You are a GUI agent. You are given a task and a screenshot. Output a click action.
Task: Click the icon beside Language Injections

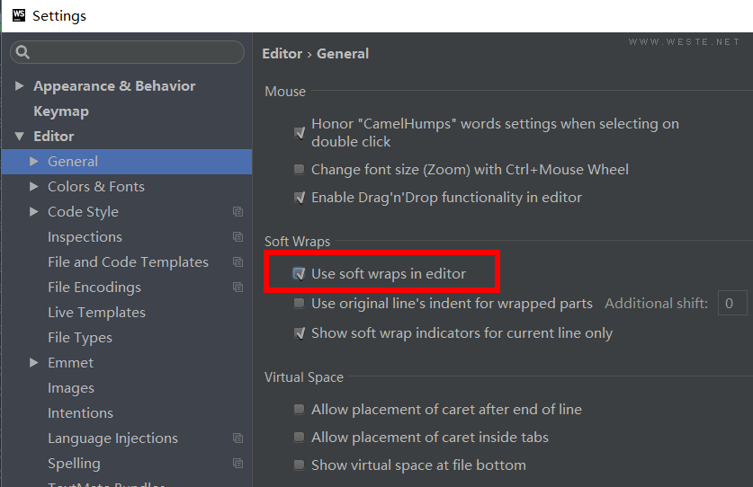pyautogui.click(x=238, y=438)
